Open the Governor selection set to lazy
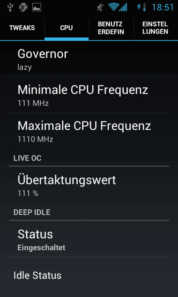Screen dimensions: 178x297 [x=89, y=59]
